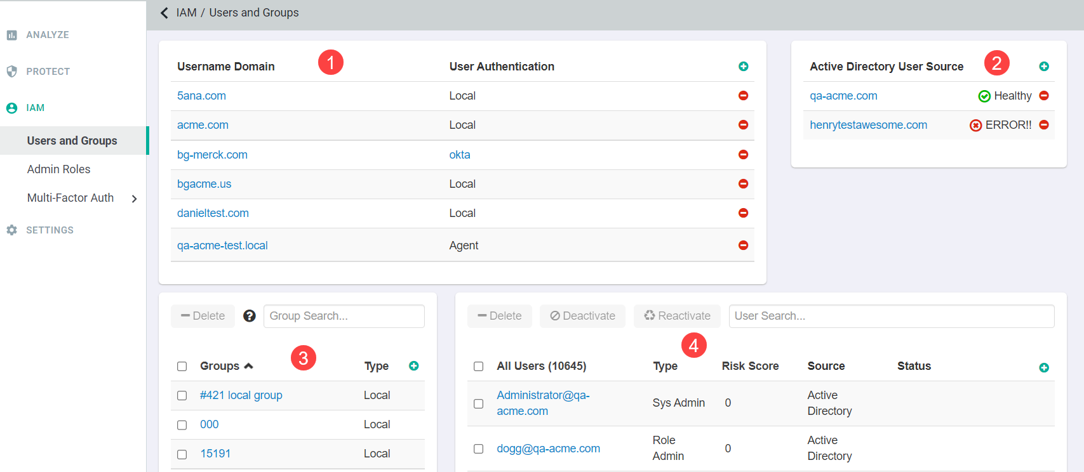
Task: Open the group search help question icon
Action: coord(250,316)
